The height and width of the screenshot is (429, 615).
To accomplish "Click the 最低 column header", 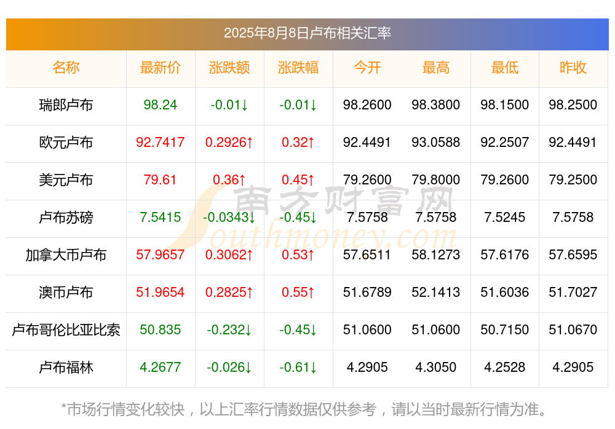I will tap(505, 68).
